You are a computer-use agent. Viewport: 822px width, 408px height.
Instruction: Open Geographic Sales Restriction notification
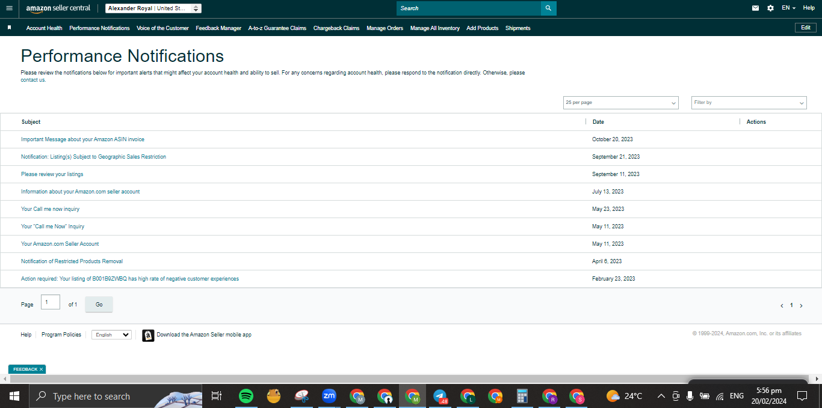[93, 157]
